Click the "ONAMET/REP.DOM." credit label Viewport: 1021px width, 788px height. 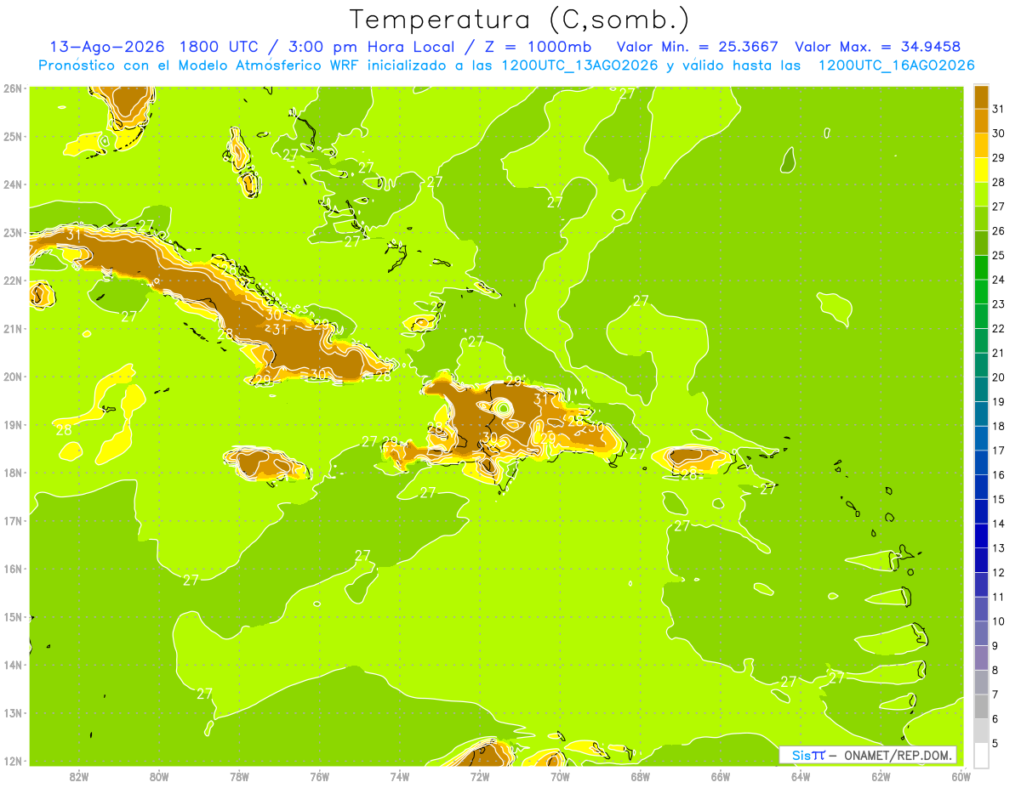[x=899, y=755]
